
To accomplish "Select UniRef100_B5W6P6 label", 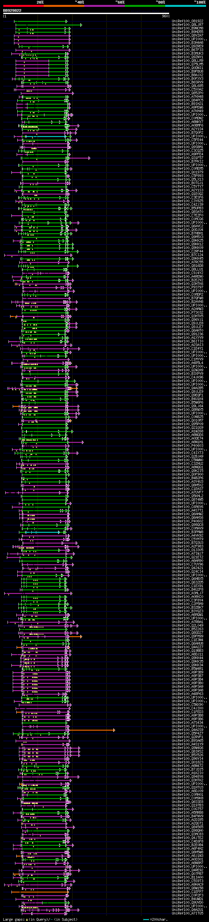I will click(x=187, y=402).
